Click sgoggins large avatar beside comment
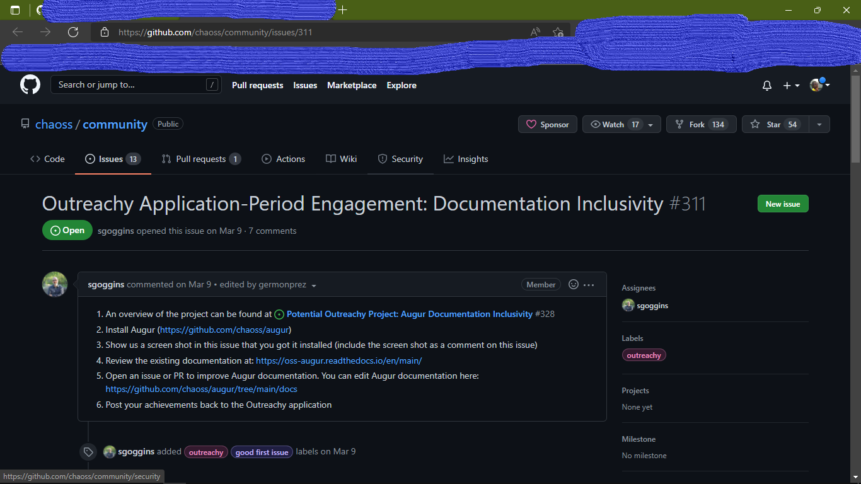 pyautogui.click(x=55, y=284)
